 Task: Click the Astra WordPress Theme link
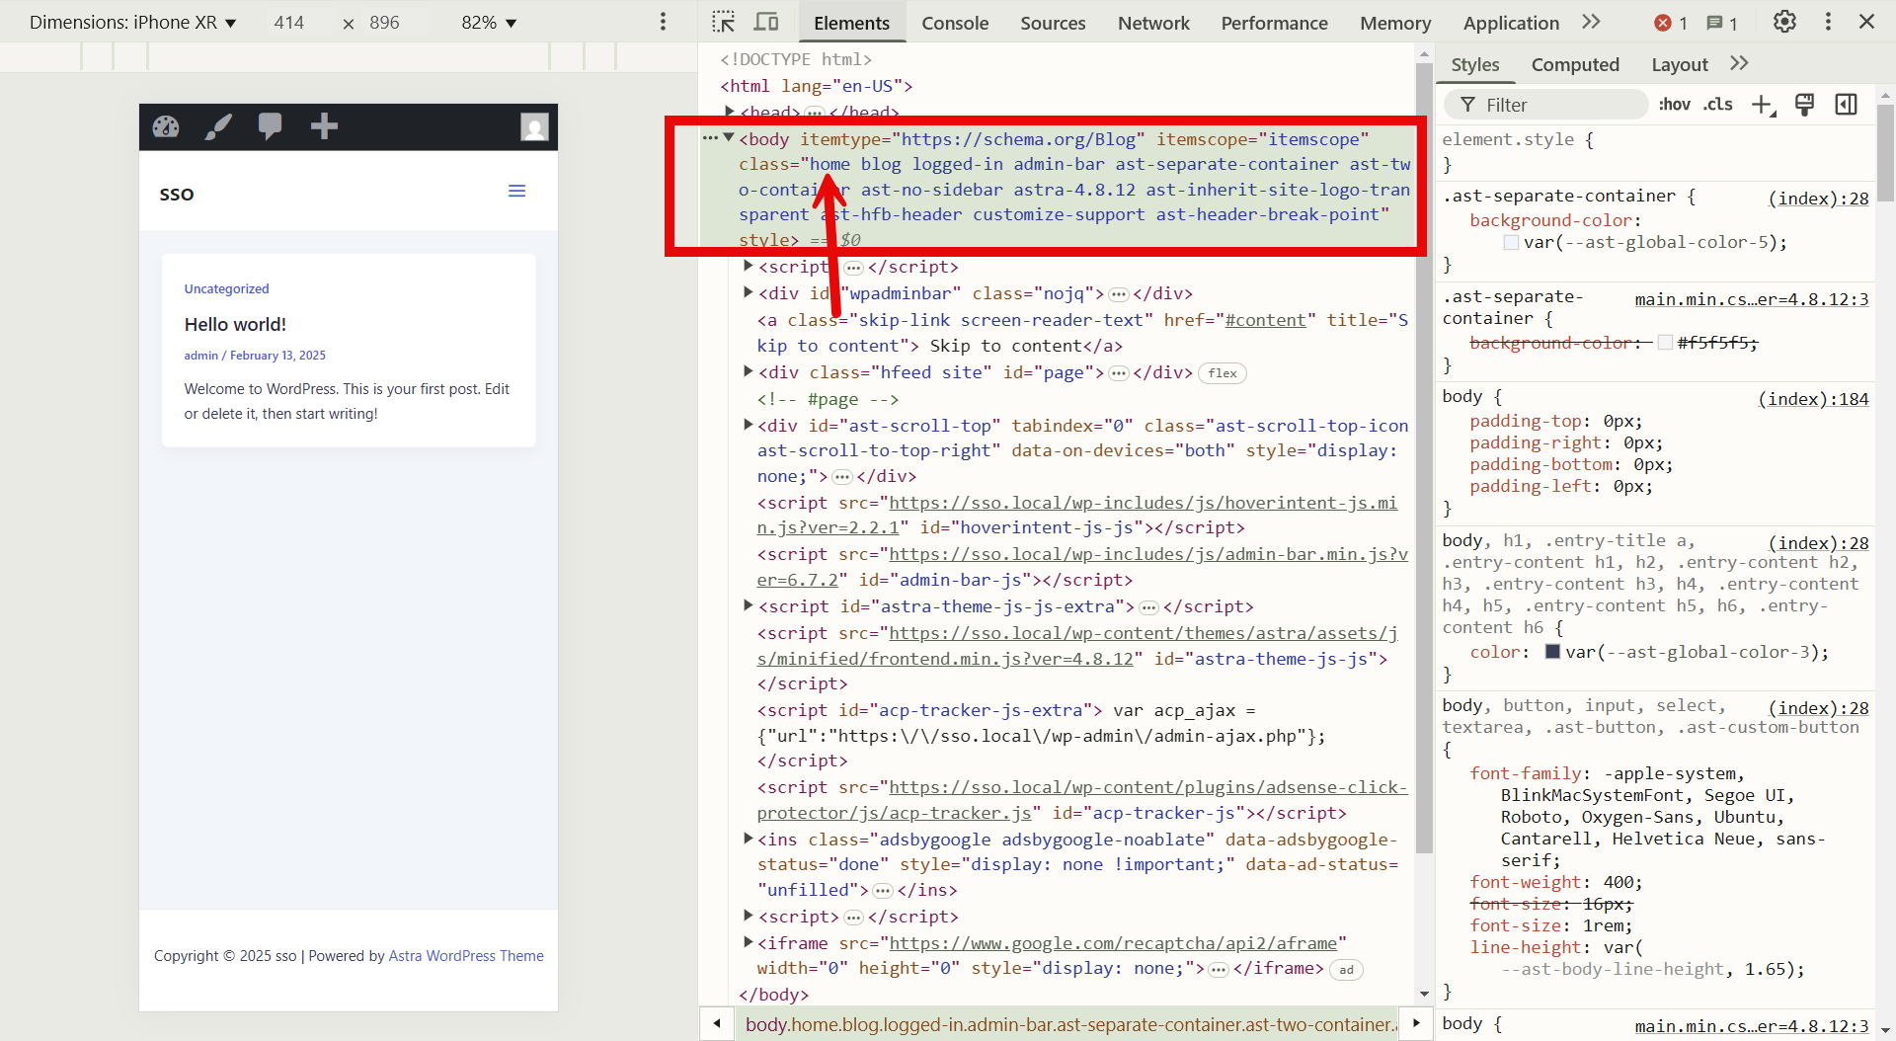click(466, 956)
